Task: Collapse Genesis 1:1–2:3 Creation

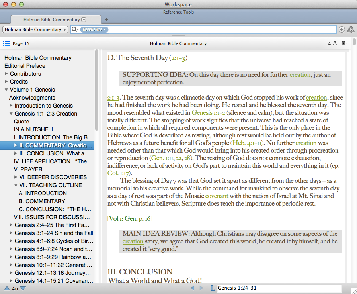Action: pyautogui.click(x=11, y=114)
